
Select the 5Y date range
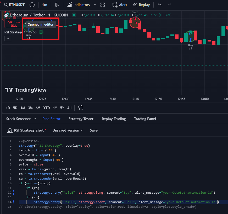[62, 108]
